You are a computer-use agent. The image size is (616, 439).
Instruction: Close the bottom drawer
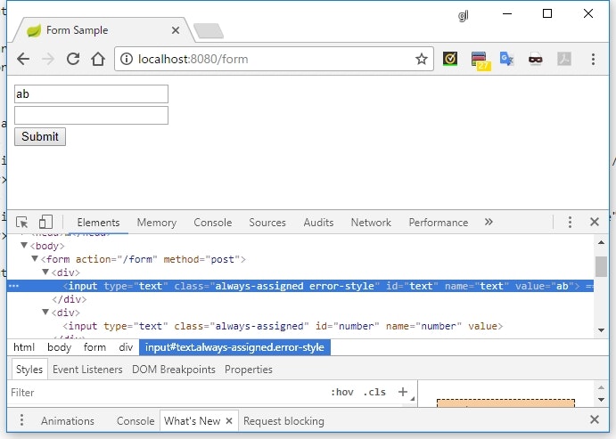(x=595, y=419)
